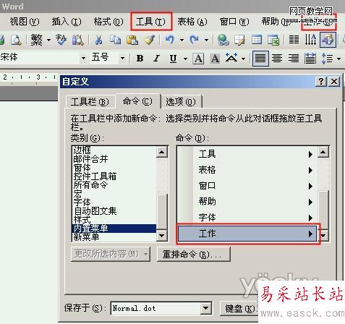The image size is (345, 324).
Task: Click the Undo arrow icon
Action: click(170, 39)
